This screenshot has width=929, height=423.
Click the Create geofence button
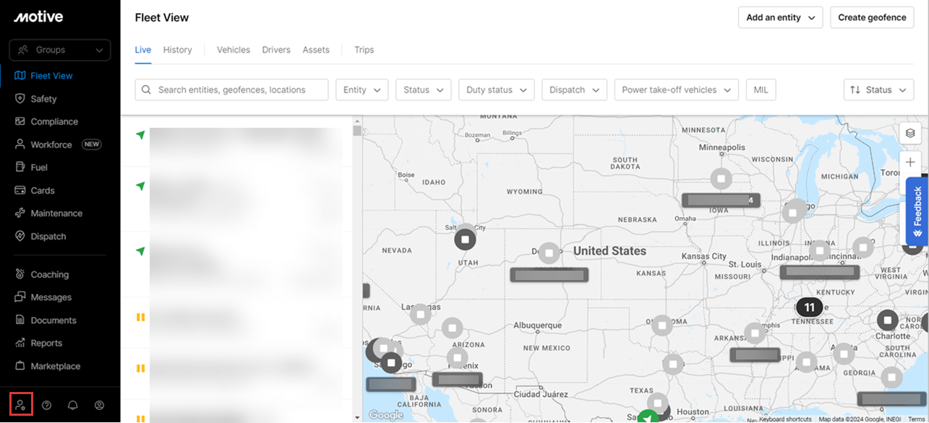point(872,18)
